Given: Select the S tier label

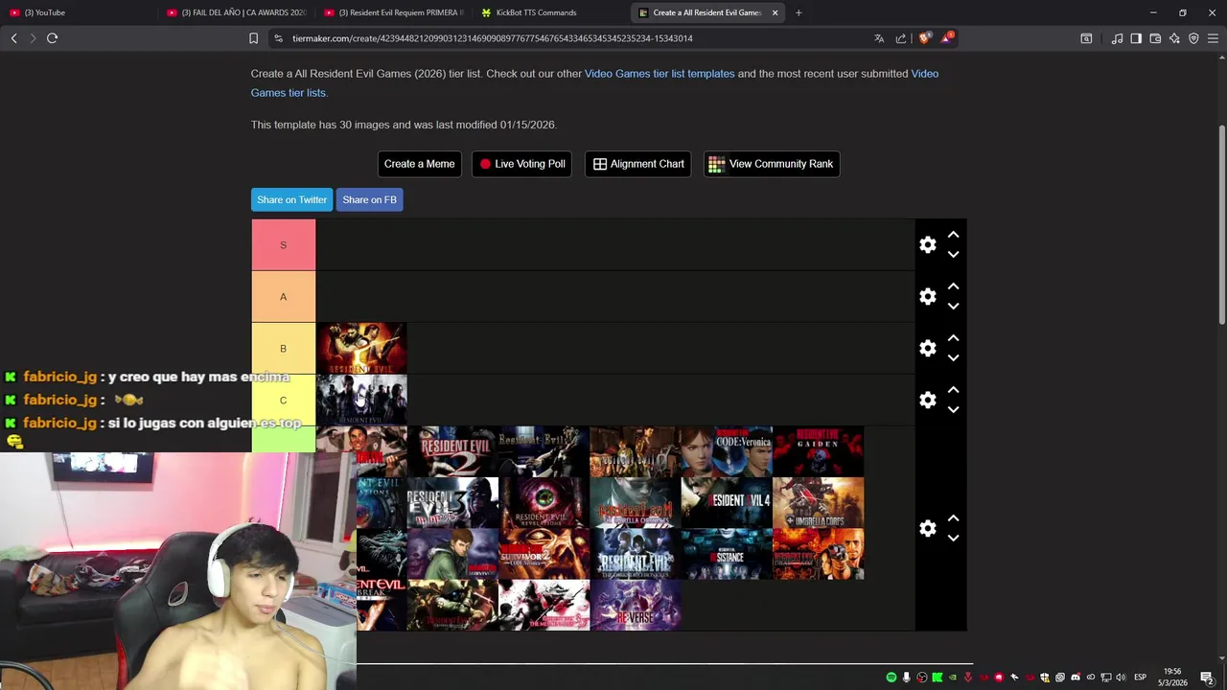Looking at the screenshot, I should 283,245.
